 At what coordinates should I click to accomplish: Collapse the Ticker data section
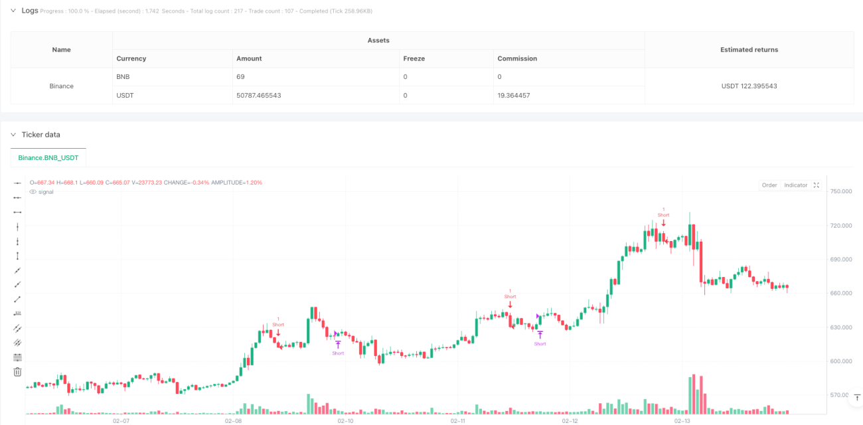click(x=13, y=134)
